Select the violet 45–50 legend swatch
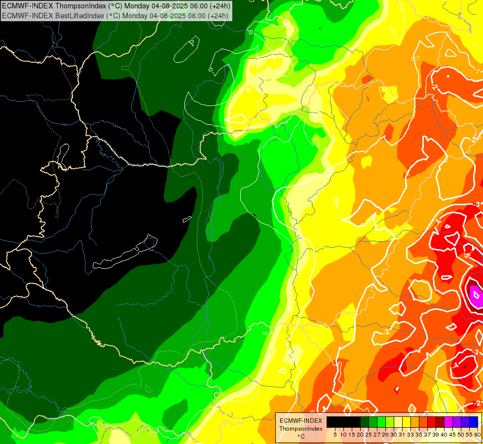 click(457, 422)
